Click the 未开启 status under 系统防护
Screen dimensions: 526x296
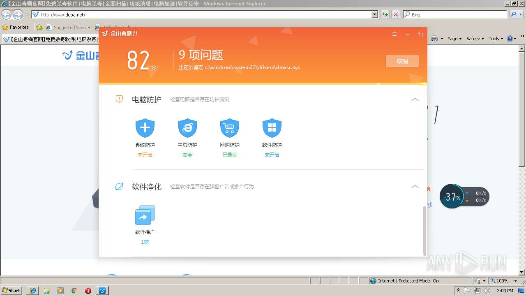145,155
